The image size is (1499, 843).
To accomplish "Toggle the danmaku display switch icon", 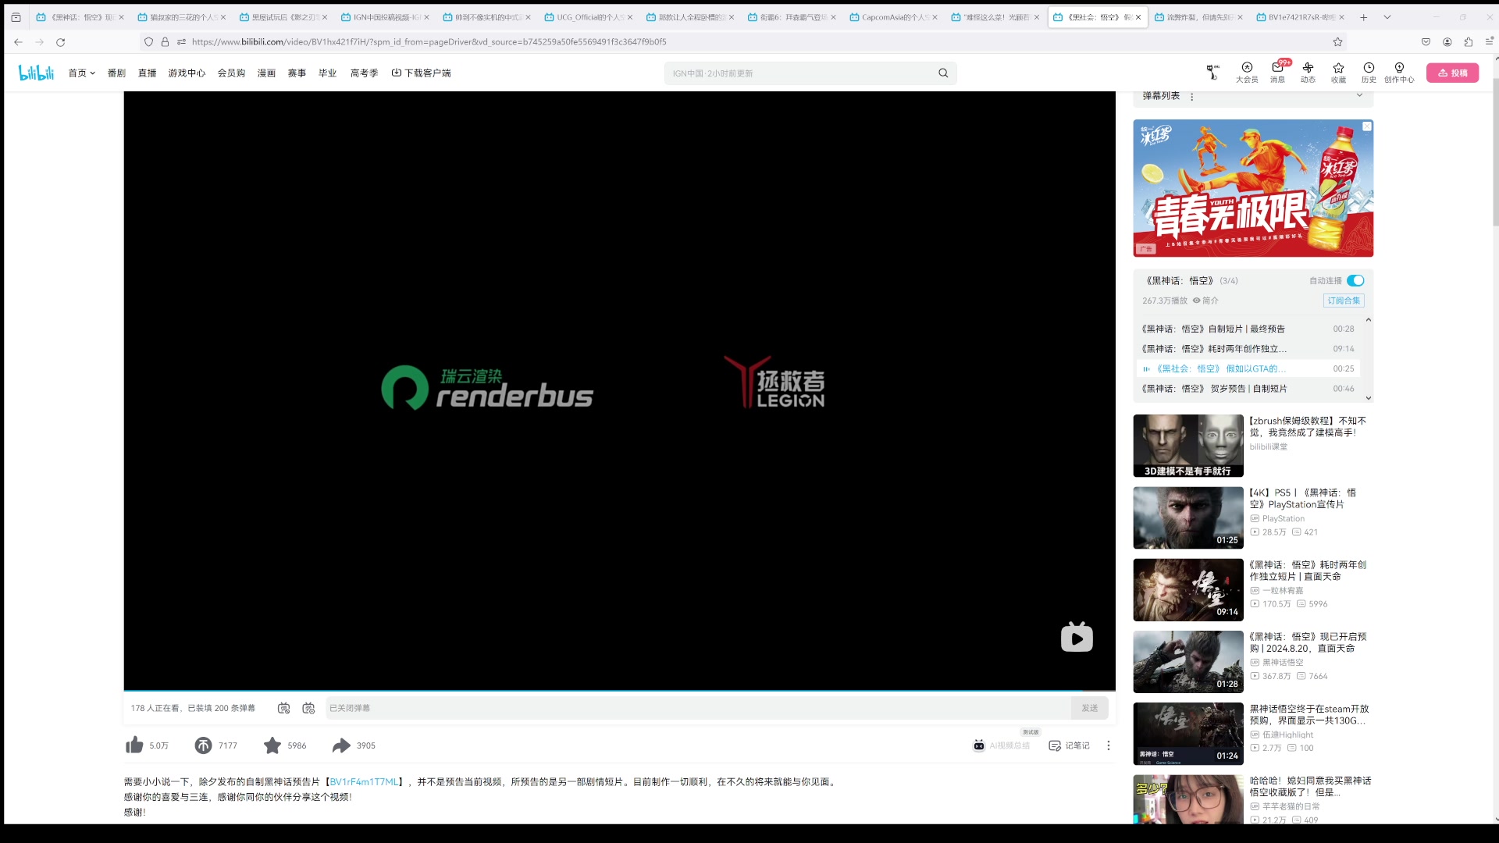I will pos(283,708).
